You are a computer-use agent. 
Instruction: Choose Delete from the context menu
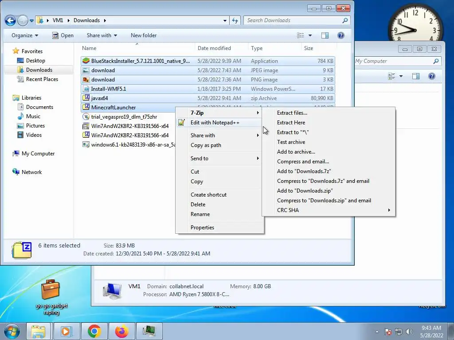pos(220,205)
